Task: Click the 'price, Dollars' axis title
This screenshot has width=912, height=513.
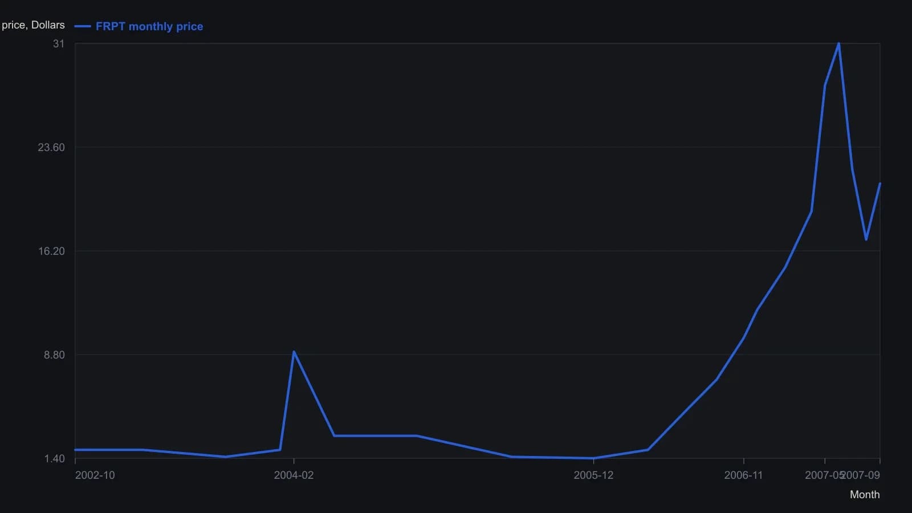Action: [x=33, y=25]
